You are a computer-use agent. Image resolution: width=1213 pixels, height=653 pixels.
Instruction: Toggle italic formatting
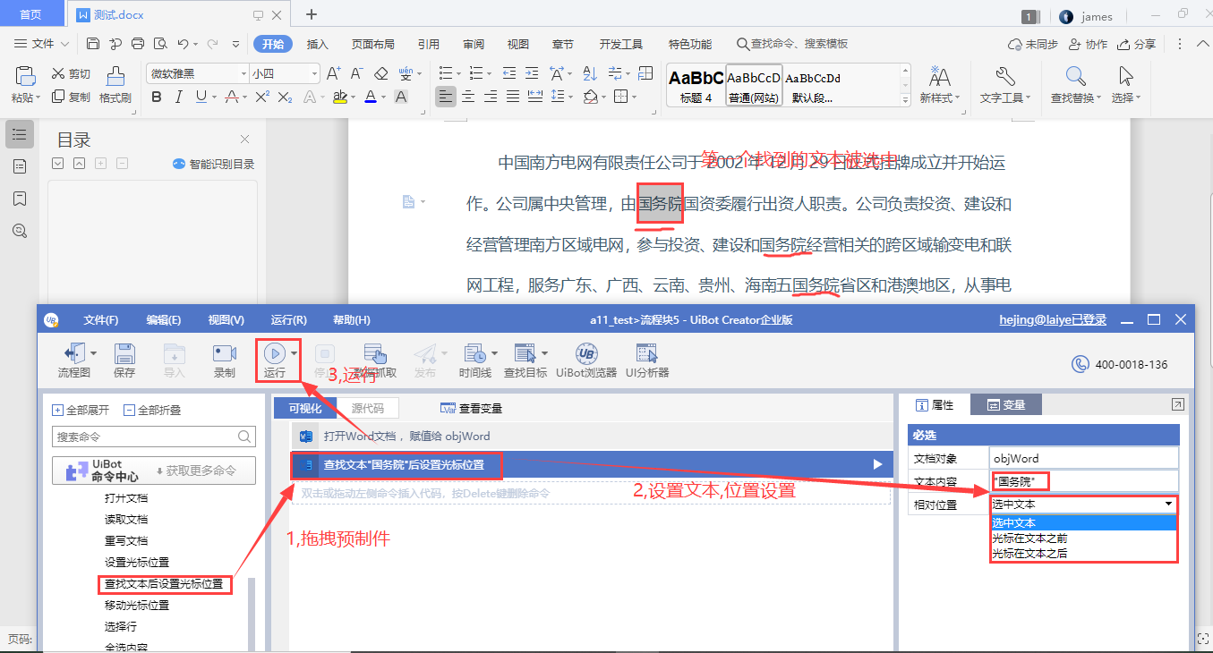pyautogui.click(x=179, y=97)
